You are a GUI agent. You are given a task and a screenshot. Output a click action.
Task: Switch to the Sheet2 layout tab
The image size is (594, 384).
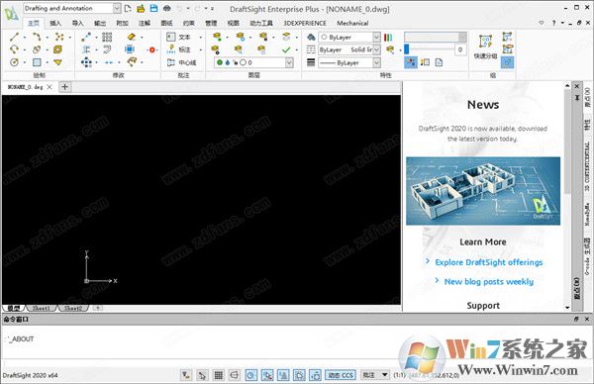point(73,308)
